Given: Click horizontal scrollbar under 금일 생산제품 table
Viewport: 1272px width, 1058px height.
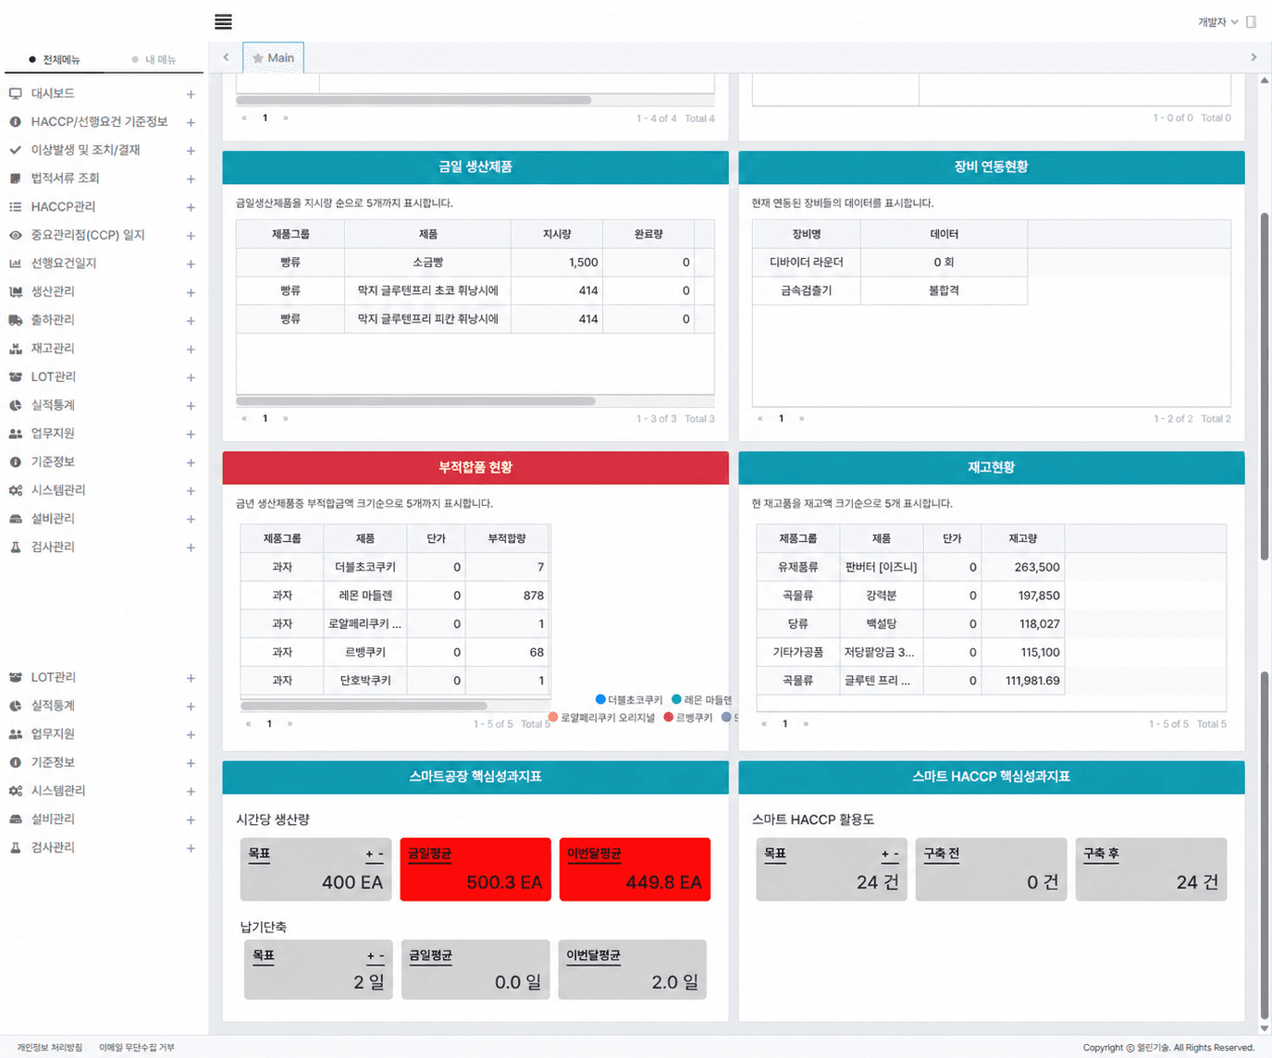Looking at the screenshot, I should click(415, 401).
